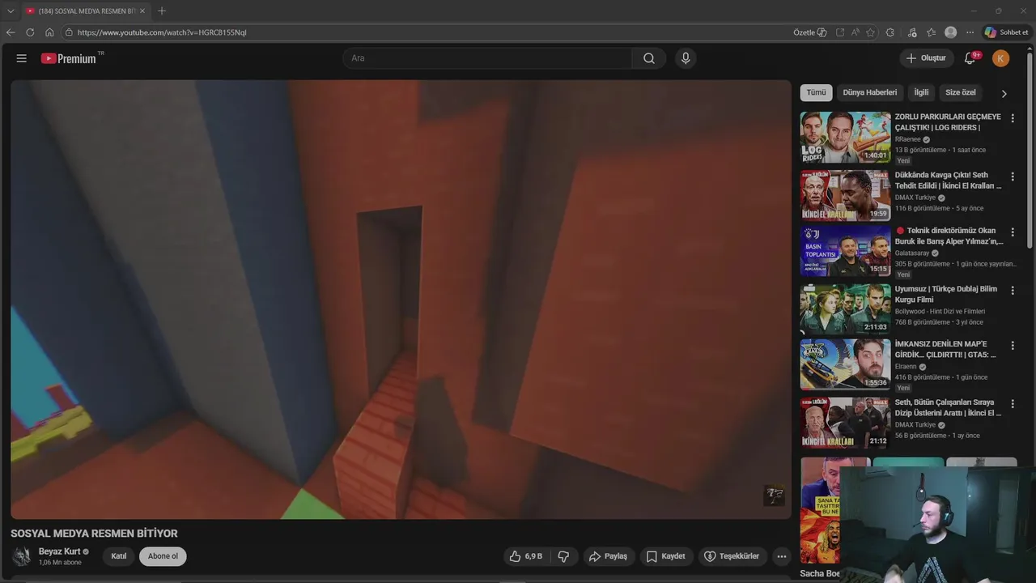Dislike the video thumbs down
This screenshot has height=583, width=1036.
[563, 556]
